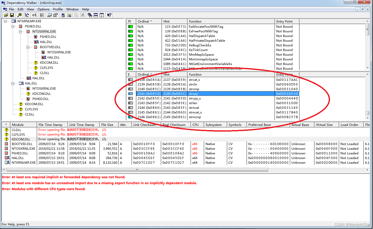Click the magnifier search order toolbar icon

point(69,15)
